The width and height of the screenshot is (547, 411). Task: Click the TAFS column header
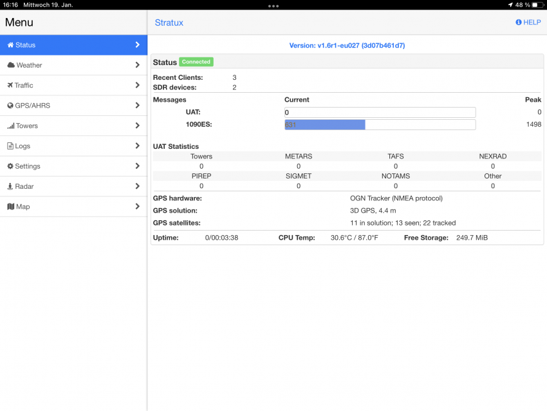click(x=396, y=157)
